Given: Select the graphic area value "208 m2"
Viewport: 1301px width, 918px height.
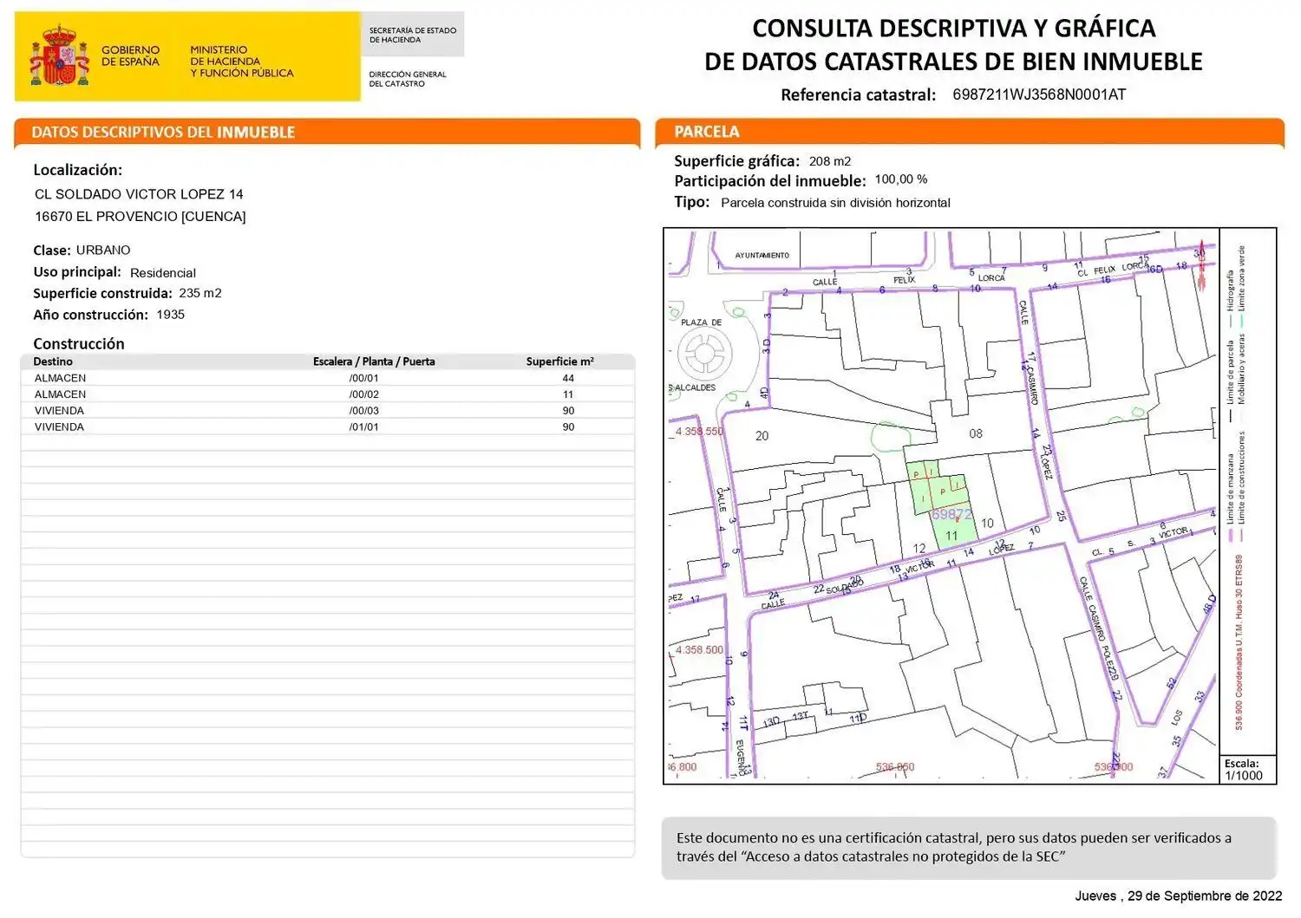Looking at the screenshot, I should [830, 161].
